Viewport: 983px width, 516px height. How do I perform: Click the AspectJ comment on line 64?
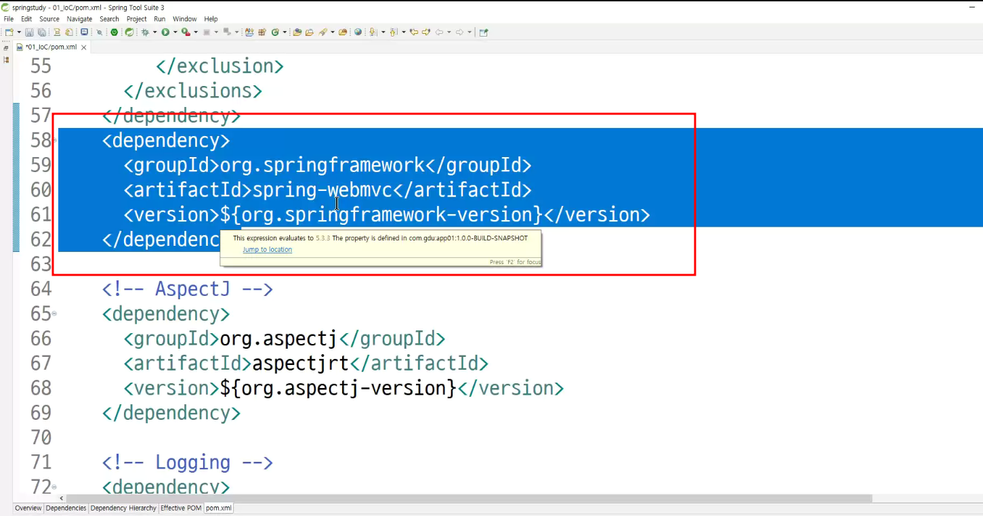[188, 289]
